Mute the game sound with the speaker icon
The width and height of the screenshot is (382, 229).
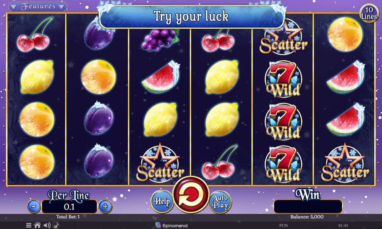pos(47,225)
